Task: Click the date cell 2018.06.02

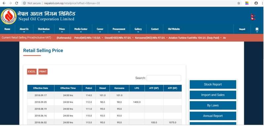Action: [x=41, y=122]
